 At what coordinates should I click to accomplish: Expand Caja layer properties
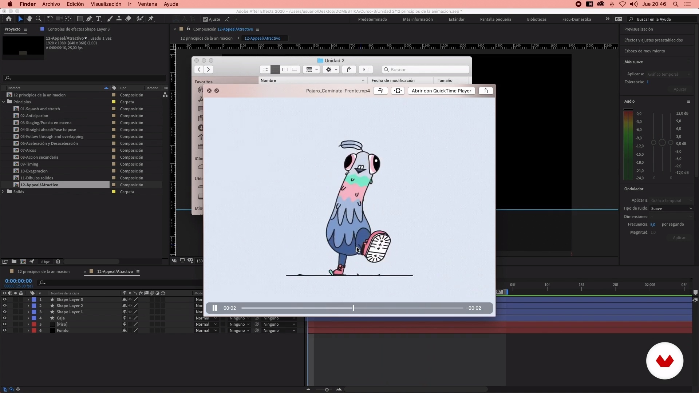[28, 318]
